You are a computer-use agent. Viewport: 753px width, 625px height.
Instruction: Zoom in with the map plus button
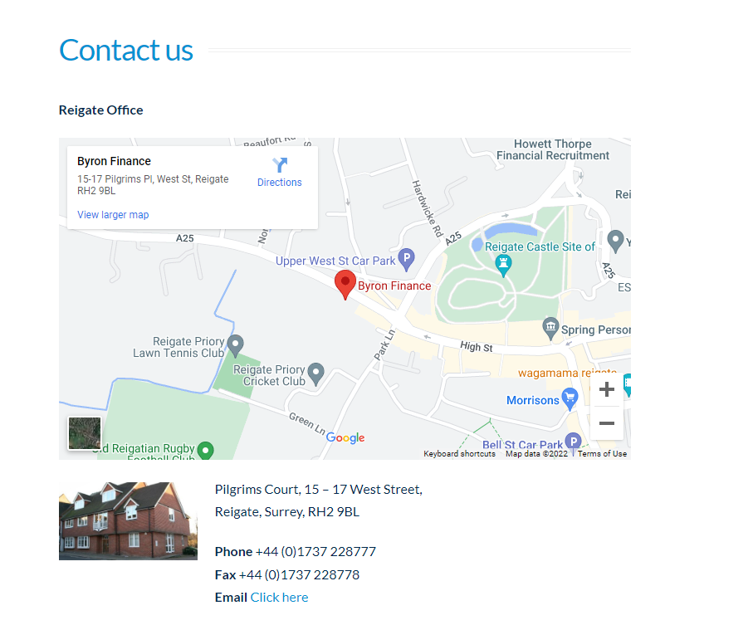click(x=607, y=389)
